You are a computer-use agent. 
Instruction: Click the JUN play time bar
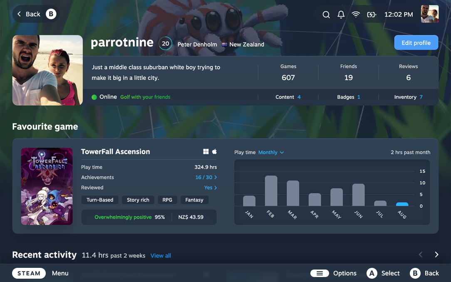click(358, 195)
